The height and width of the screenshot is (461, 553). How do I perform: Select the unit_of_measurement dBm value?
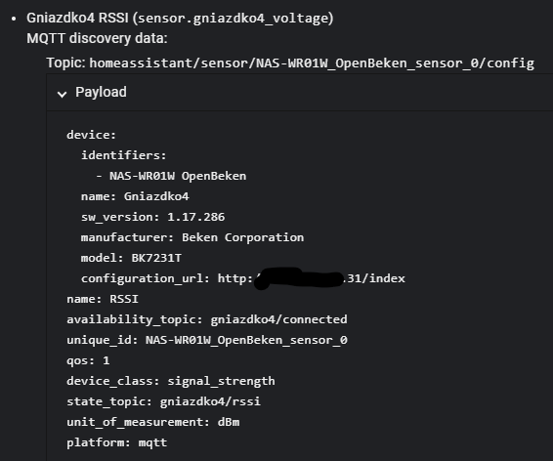(x=229, y=422)
